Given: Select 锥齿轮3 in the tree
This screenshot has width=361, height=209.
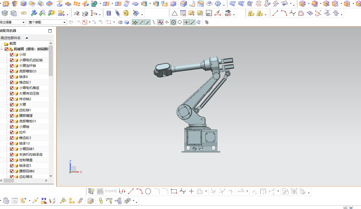Looking at the screenshot, I should [25, 138].
